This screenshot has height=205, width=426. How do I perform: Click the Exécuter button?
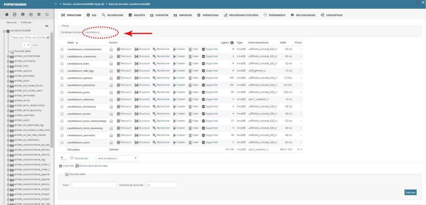click(x=410, y=192)
